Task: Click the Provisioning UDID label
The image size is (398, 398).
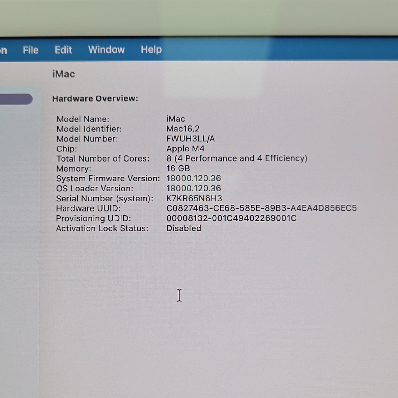Action: [93, 218]
